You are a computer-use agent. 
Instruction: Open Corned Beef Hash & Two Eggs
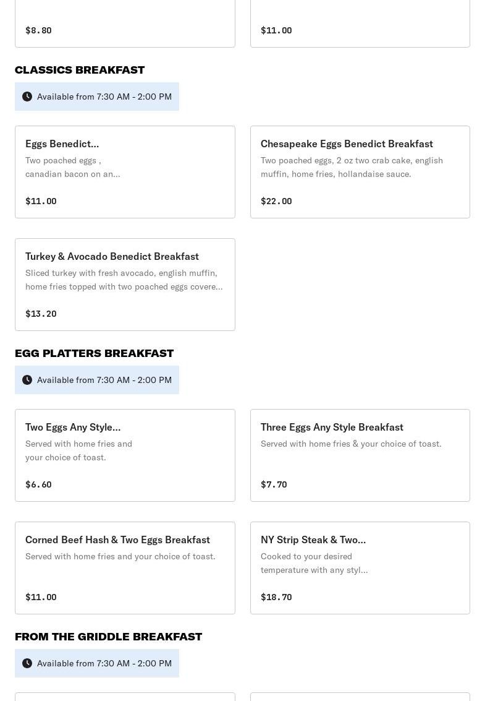point(125,568)
